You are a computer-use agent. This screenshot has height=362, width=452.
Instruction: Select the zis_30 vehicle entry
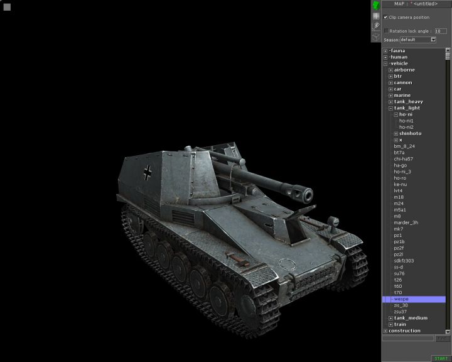point(401,305)
